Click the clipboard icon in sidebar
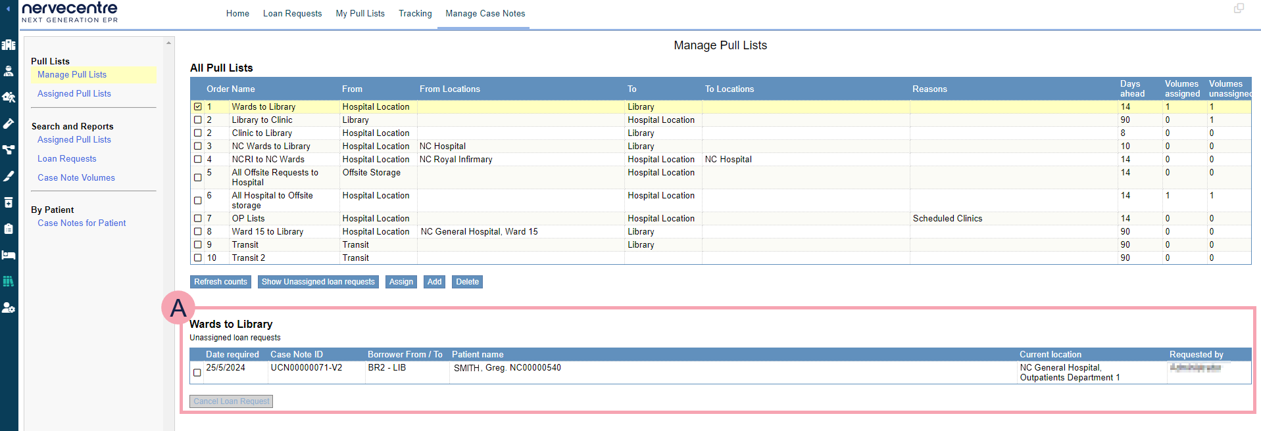This screenshot has width=1261, height=431. [x=9, y=229]
